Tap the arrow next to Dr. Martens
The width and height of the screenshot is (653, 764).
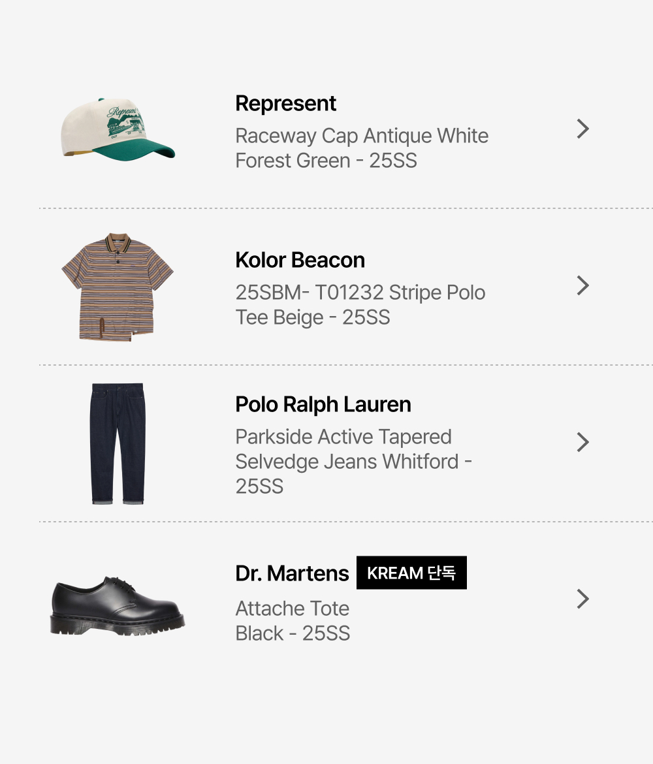583,599
